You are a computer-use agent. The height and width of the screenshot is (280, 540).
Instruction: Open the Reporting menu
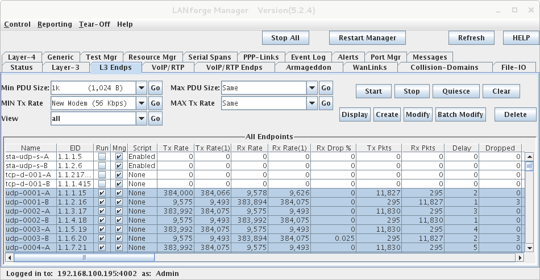point(55,24)
